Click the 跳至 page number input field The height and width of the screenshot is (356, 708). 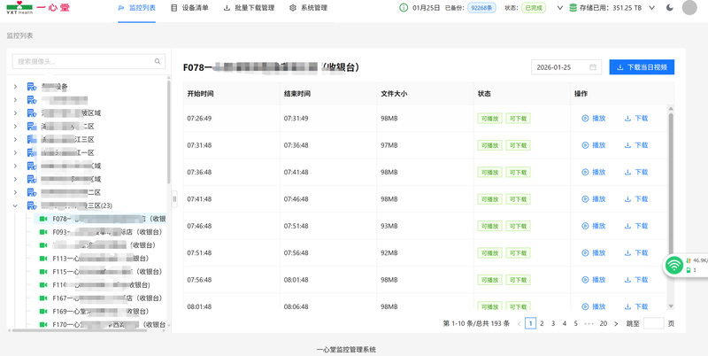pyautogui.click(x=653, y=324)
